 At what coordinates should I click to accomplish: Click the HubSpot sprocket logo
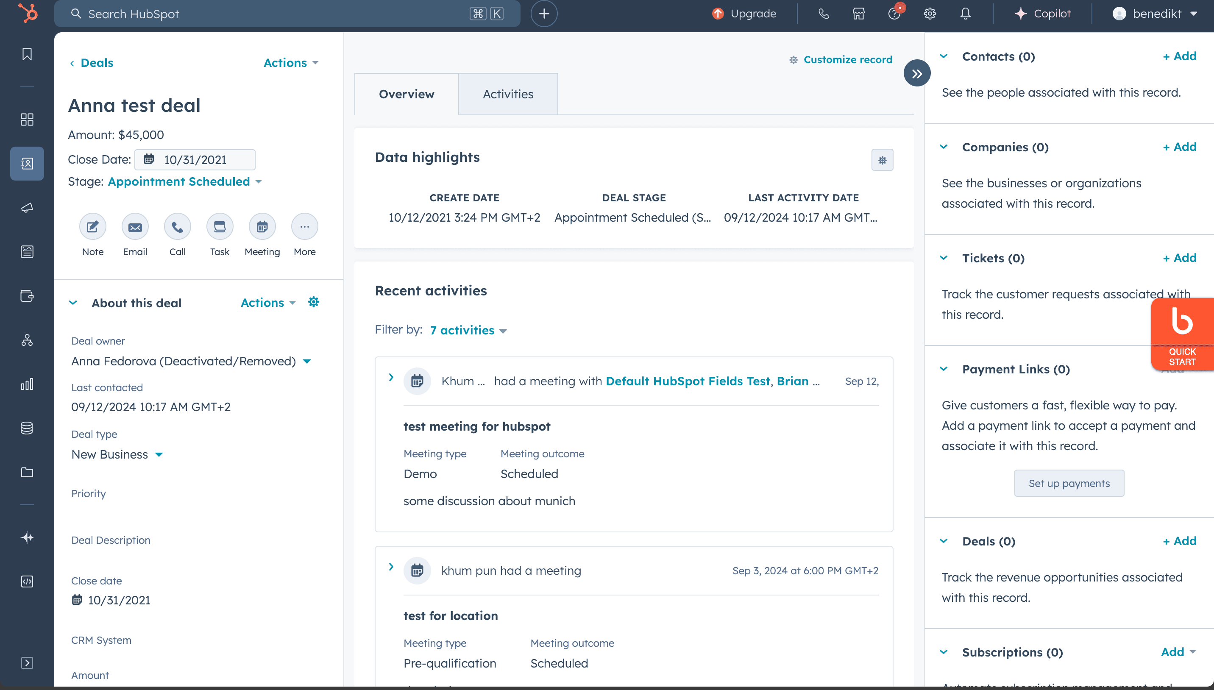(x=28, y=13)
